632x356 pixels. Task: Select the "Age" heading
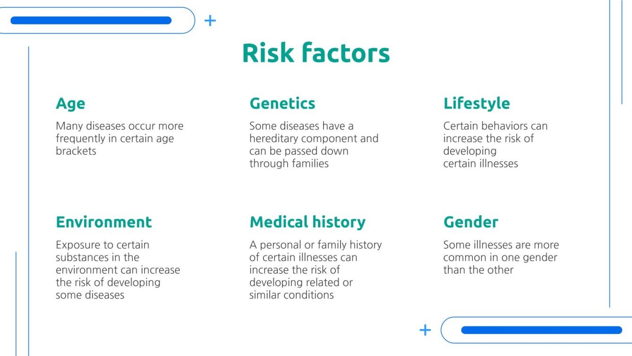point(70,104)
